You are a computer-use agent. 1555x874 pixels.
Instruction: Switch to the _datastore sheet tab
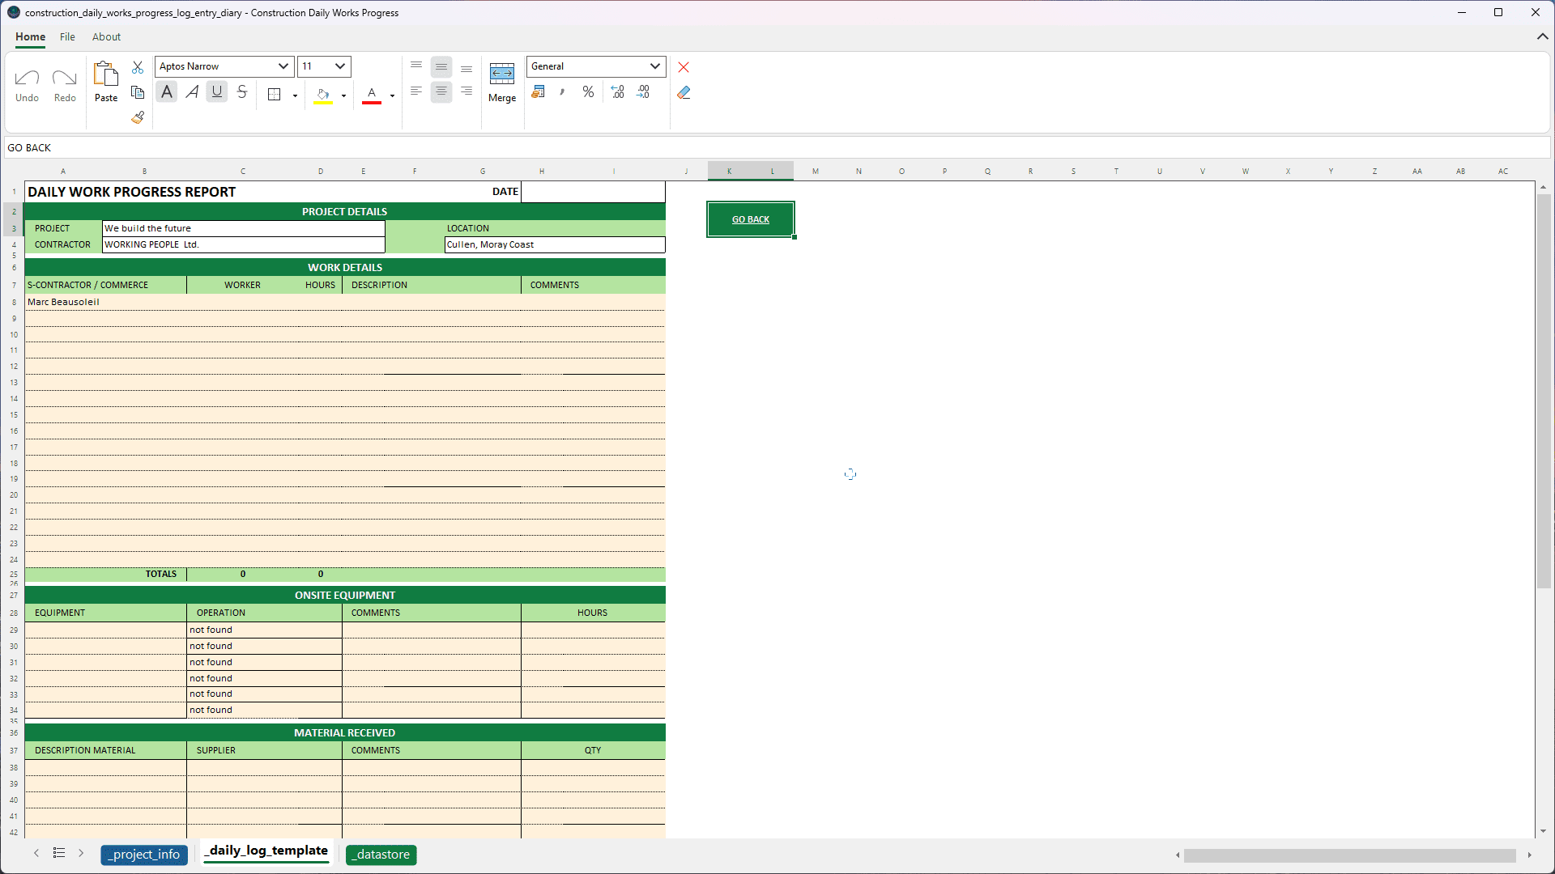click(x=381, y=854)
